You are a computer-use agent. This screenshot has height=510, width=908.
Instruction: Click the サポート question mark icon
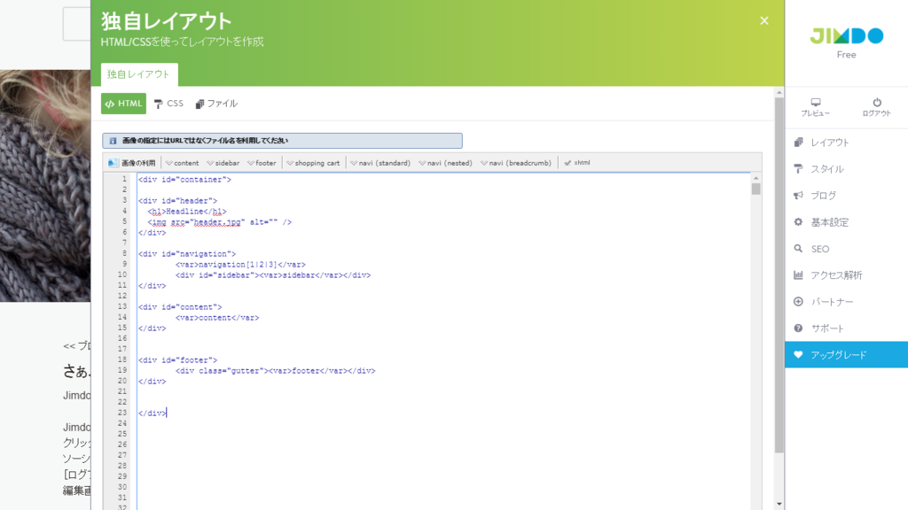(799, 328)
